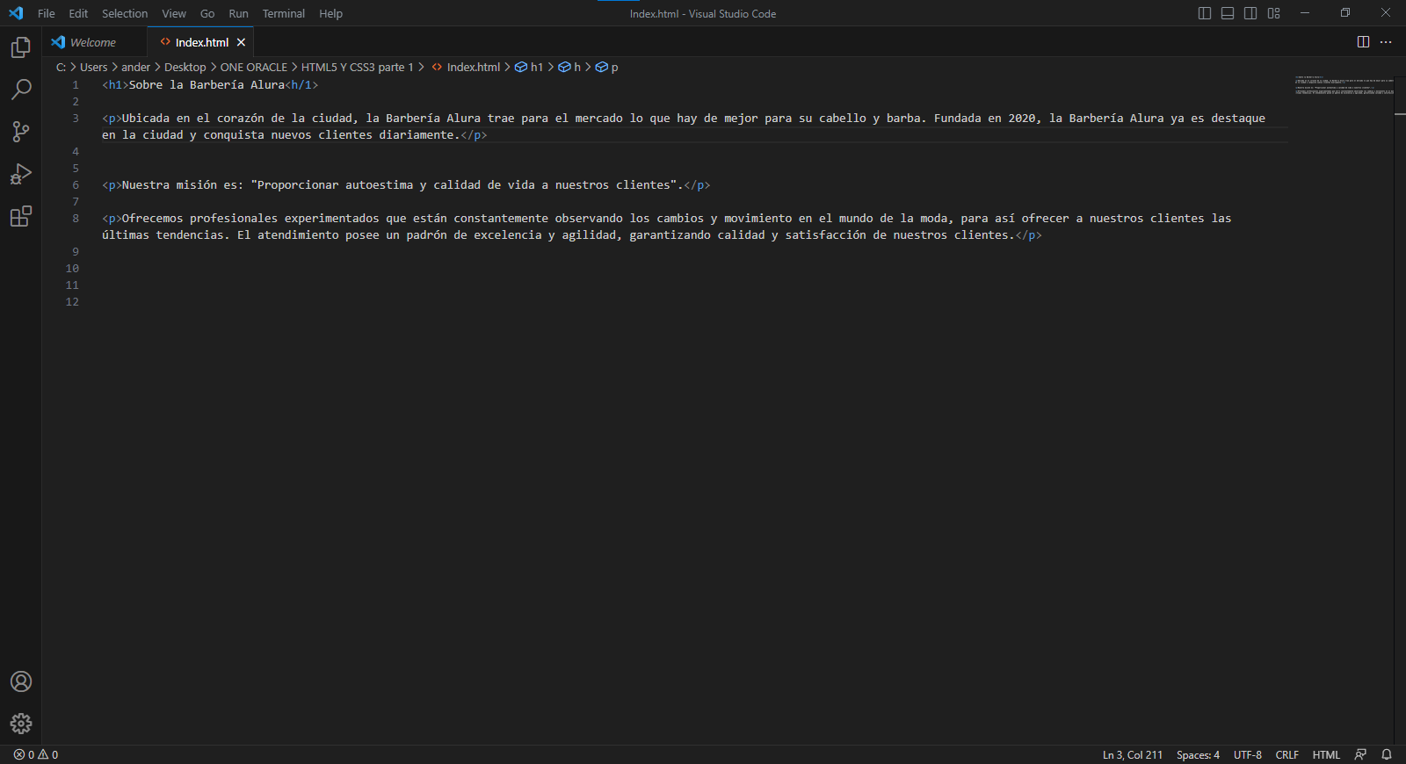Open the Selection menu
This screenshot has height=764, width=1406.
coord(125,13)
